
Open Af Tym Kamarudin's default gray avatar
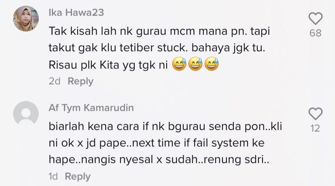(26, 113)
